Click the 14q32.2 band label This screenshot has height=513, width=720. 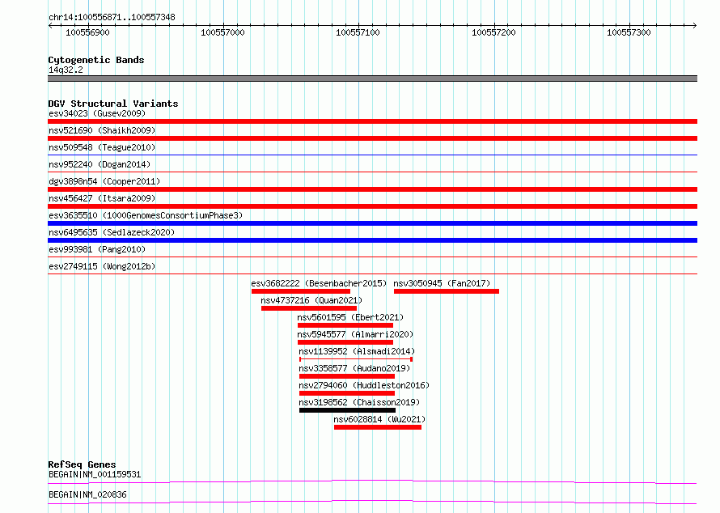(66, 70)
